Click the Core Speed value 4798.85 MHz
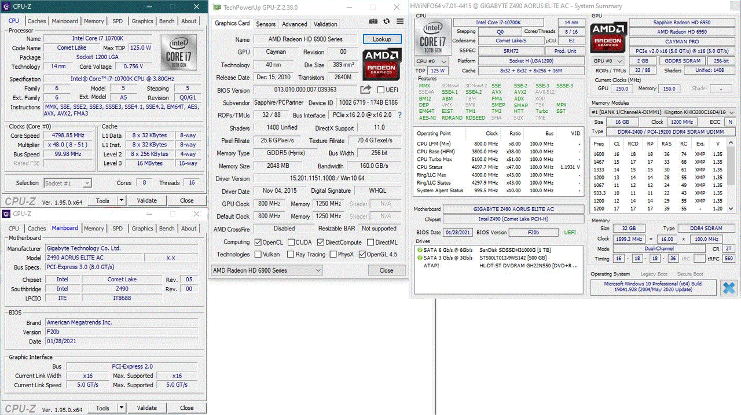 tap(68, 135)
